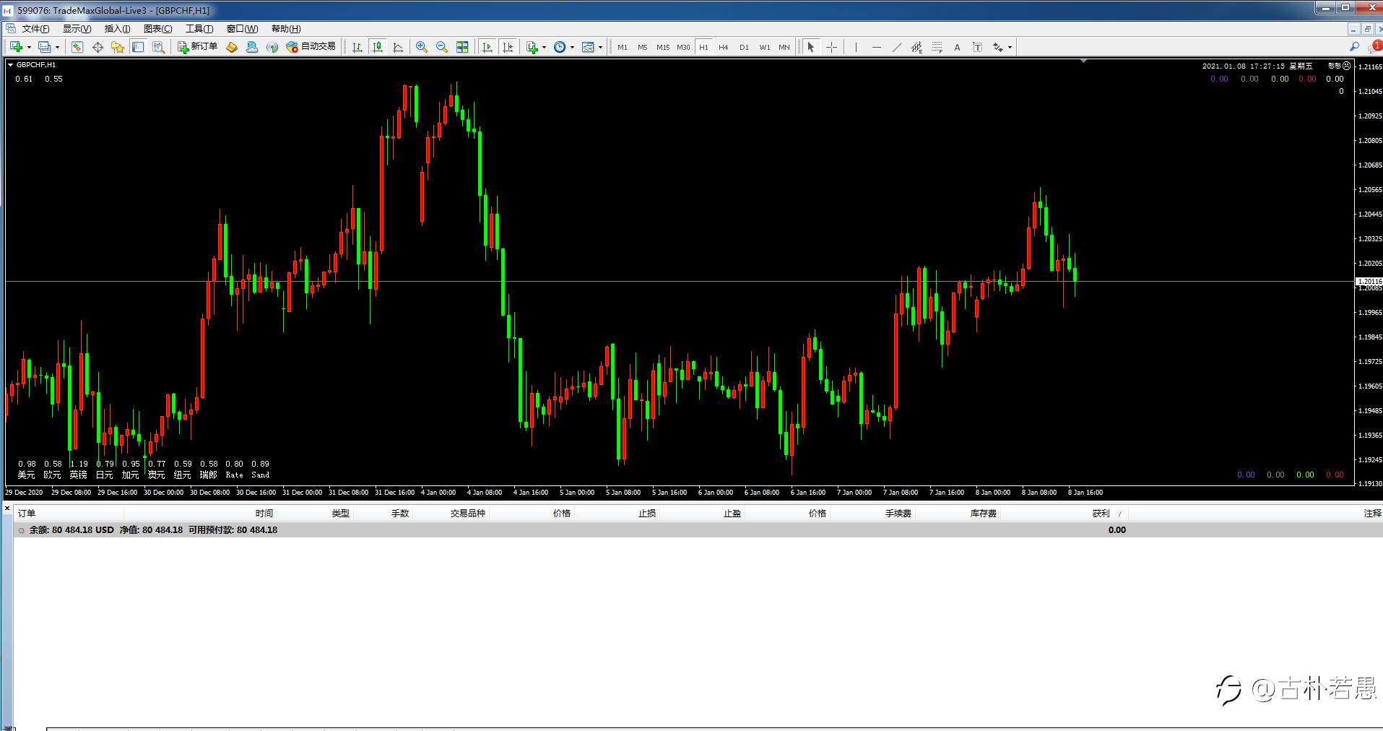
Task: Expand the Arrows tool dropdown arrow
Action: click(x=1010, y=48)
